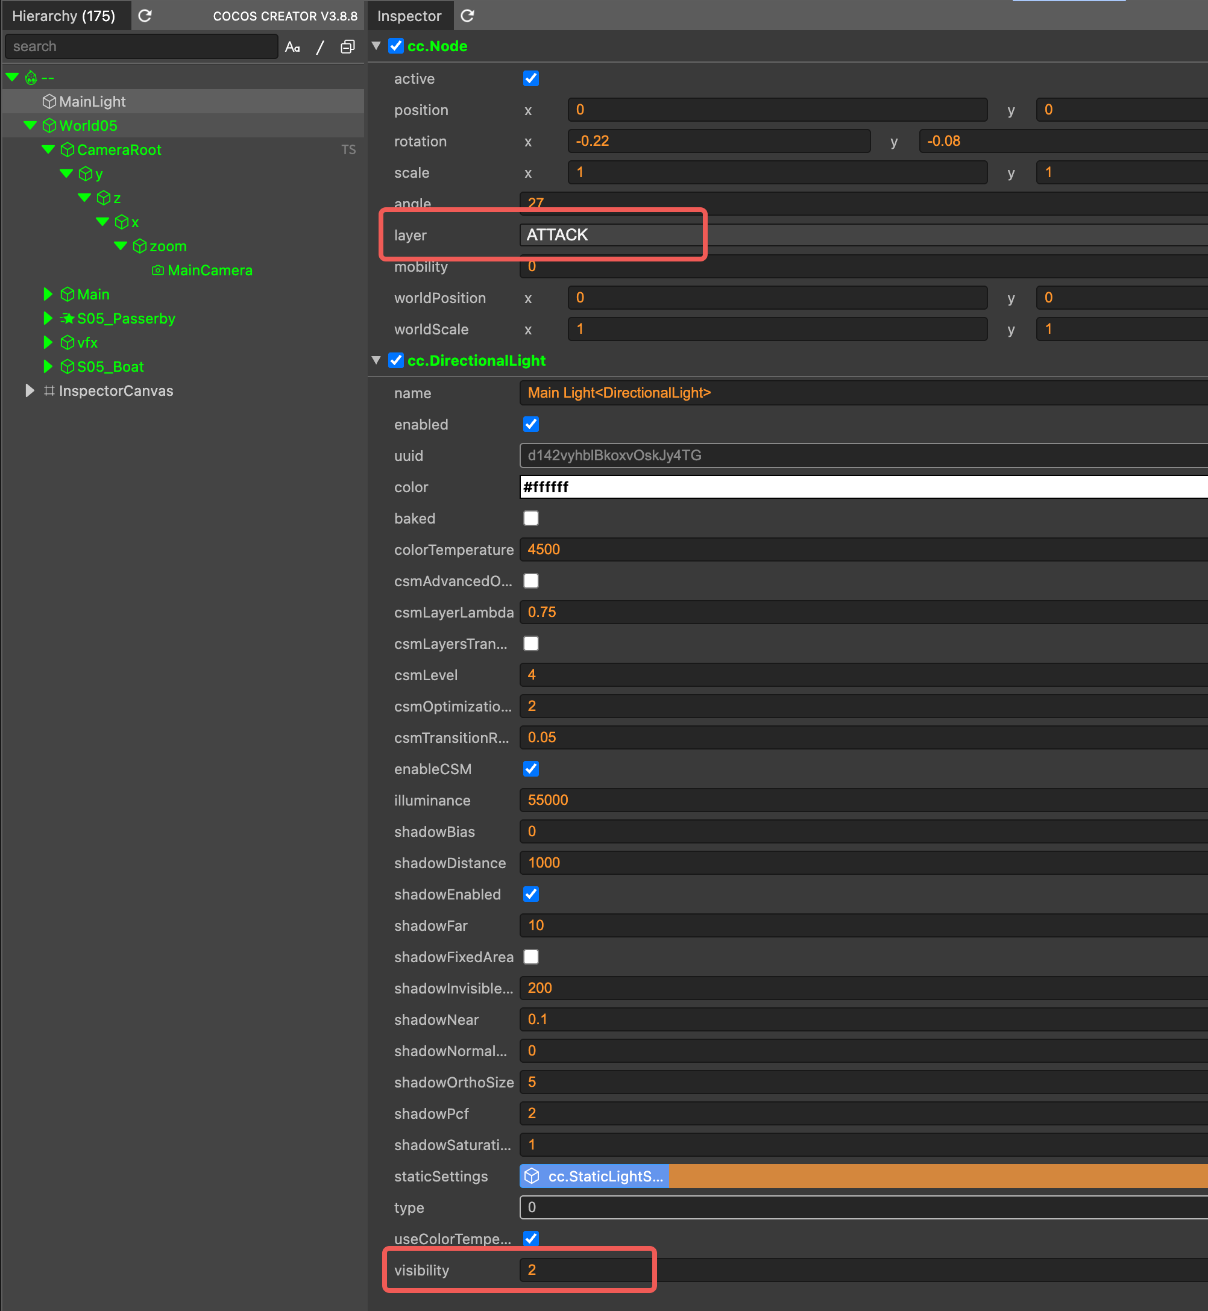Viewport: 1208px width, 1311px height.
Task: Toggle case-sensitive search Aa icon
Action: (292, 47)
